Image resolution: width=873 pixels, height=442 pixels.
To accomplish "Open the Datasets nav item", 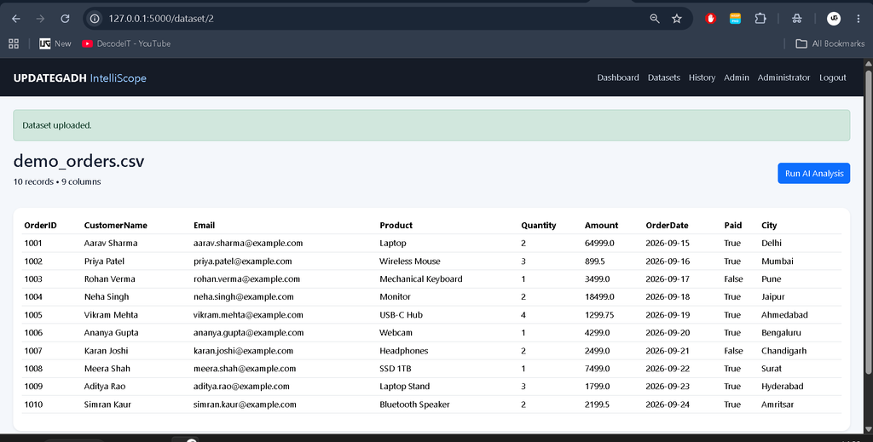I will [x=663, y=77].
